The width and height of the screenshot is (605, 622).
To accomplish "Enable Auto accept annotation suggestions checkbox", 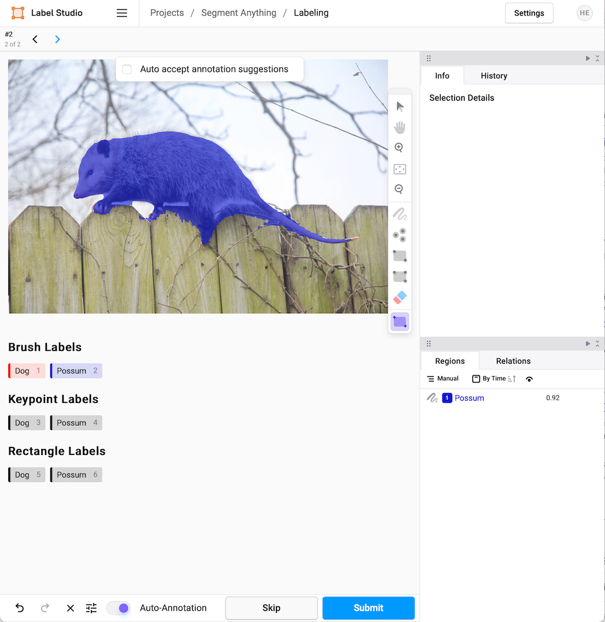I will click(127, 69).
